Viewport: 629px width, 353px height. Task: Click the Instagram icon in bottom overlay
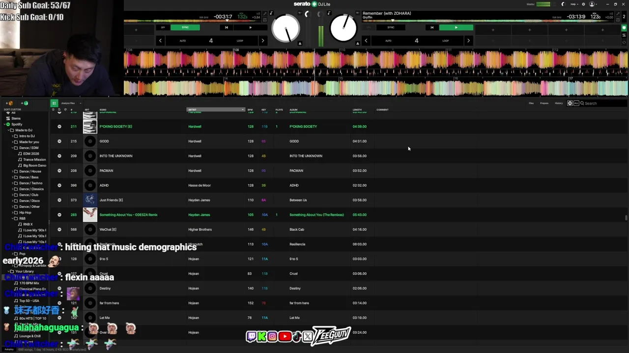pos(272,336)
